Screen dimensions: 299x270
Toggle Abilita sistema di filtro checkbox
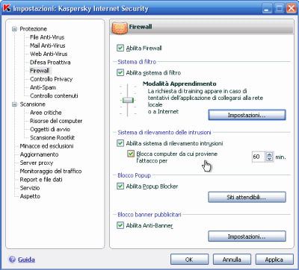(120, 72)
